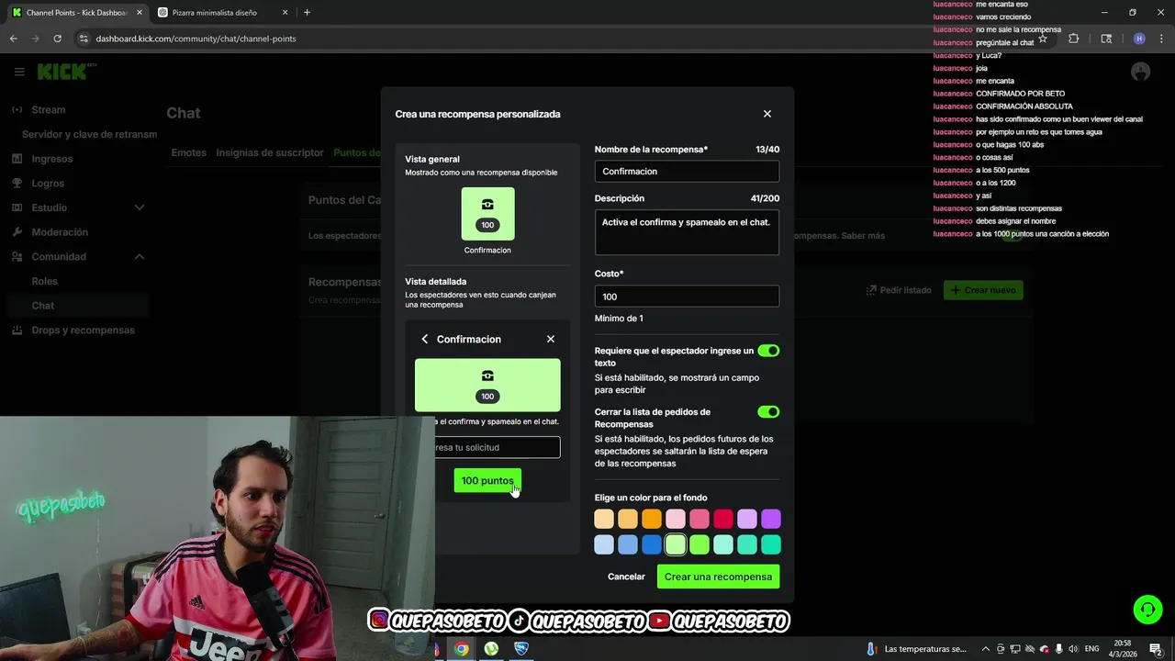Click the Ingresos sidebar icon
Screen dimensions: 1175x661
click(17, 159)
